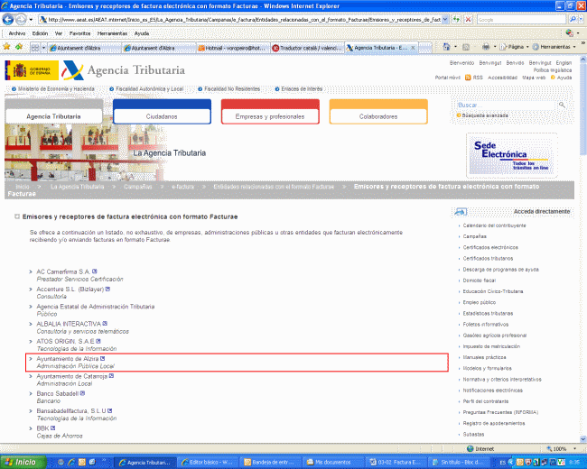Open the Home button dropdown arrow

(x=455, y=47)
